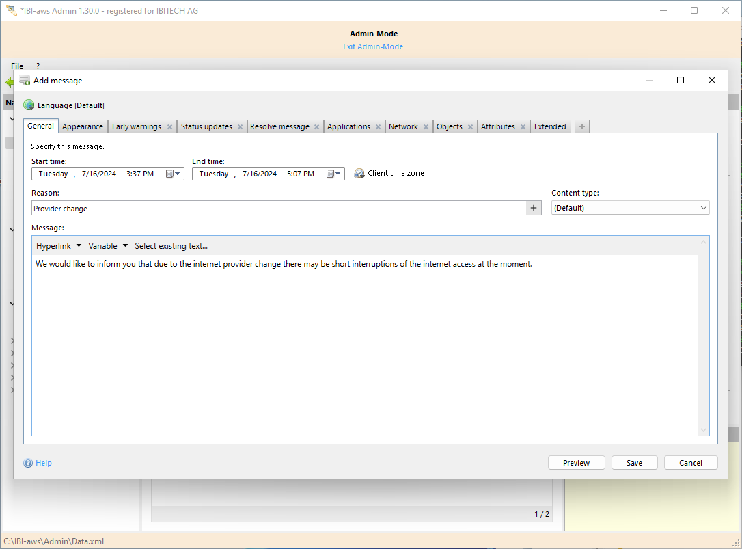742x549 pixels.
Task: Open the Hyperlink dropdown menu
Action: 58,246
